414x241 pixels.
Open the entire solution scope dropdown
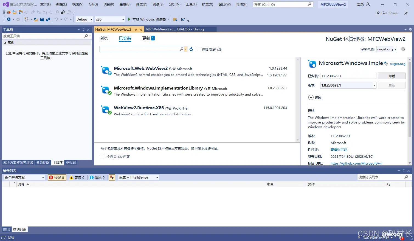click(24, 177)
